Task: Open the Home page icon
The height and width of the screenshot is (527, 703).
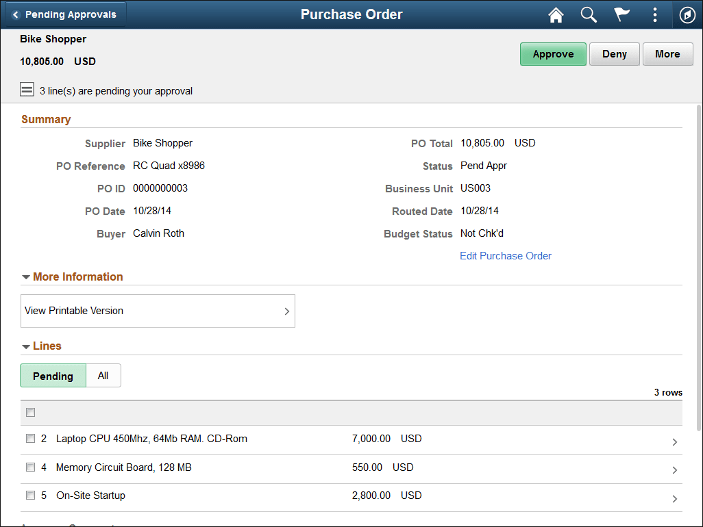Action: (556, 14)
